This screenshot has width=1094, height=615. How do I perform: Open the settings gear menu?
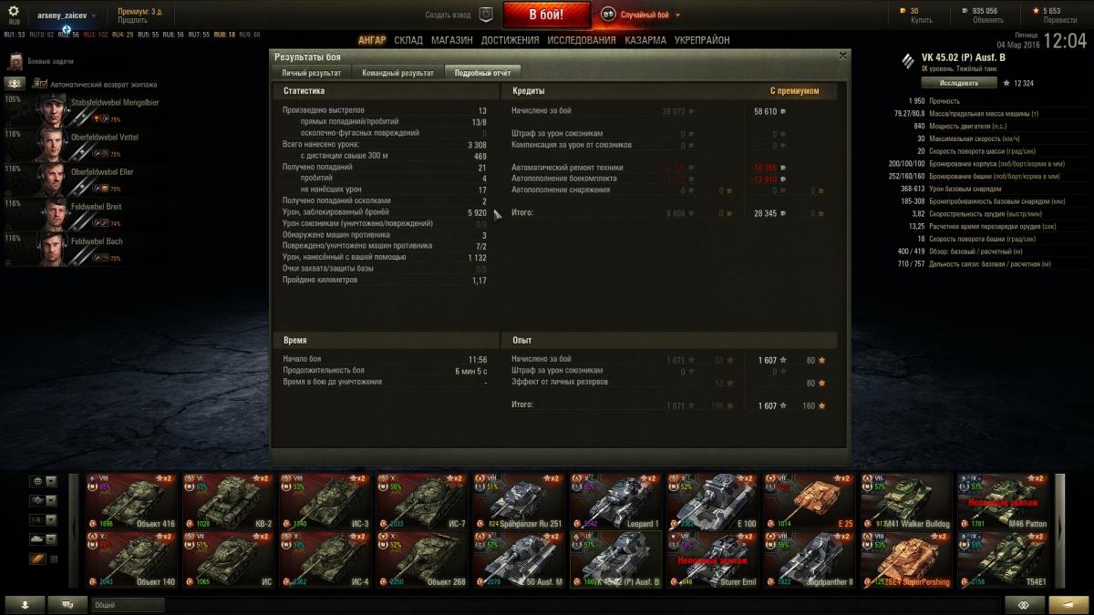point(14,11)
